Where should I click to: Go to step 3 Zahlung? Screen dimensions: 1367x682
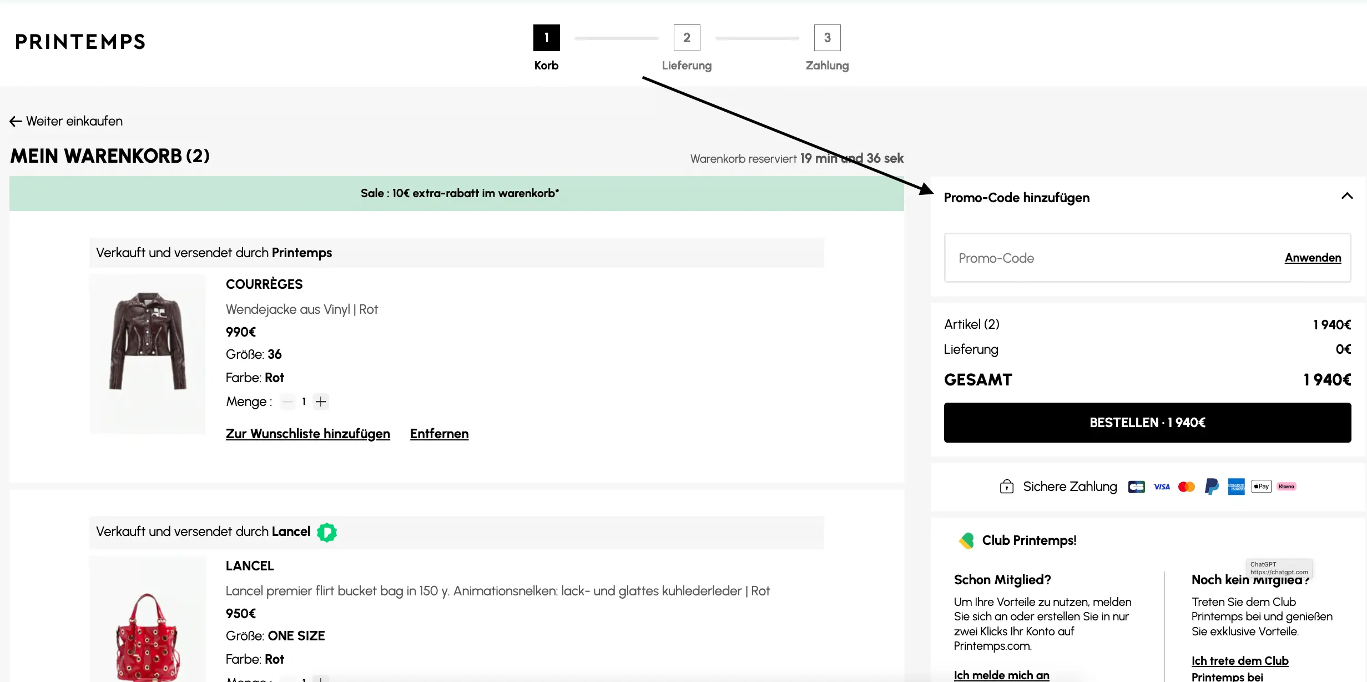827,38
